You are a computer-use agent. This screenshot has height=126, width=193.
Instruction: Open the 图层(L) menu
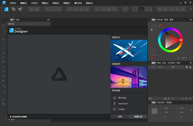coord(45,3)
